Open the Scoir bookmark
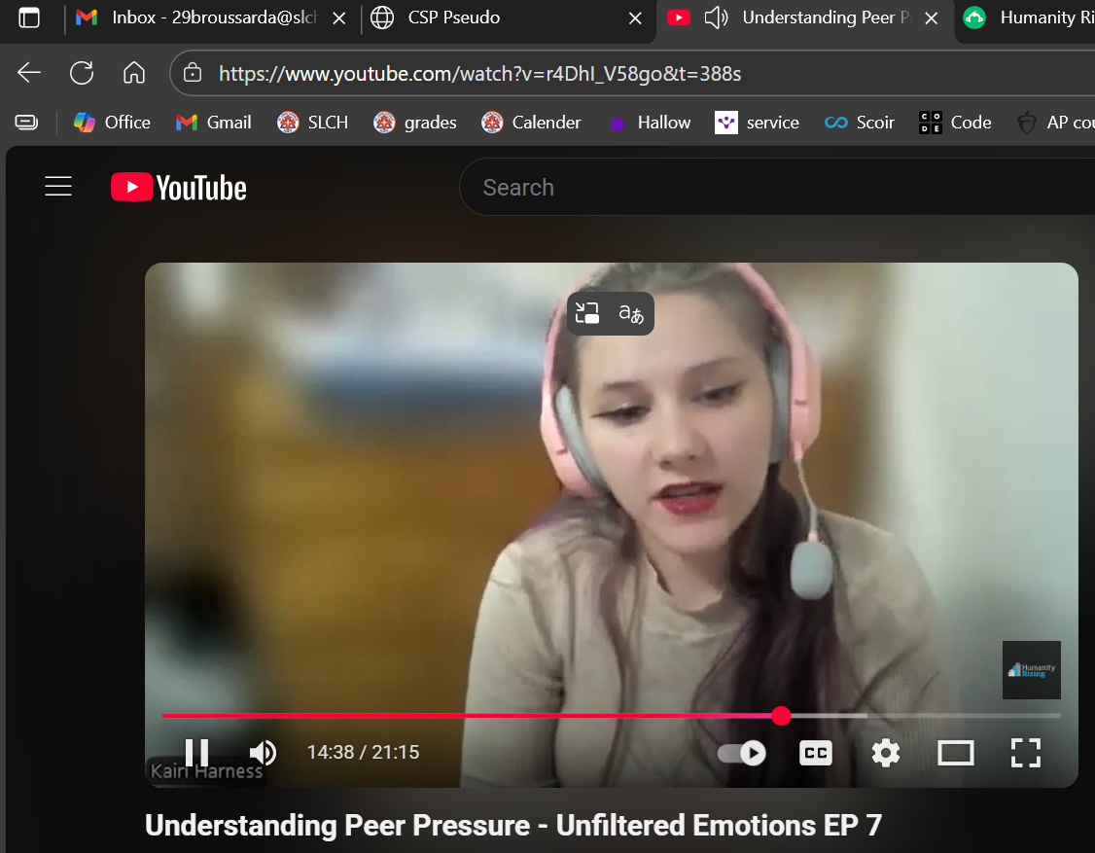The width and height of the screenshot is (1095, 853). (859, 123)
